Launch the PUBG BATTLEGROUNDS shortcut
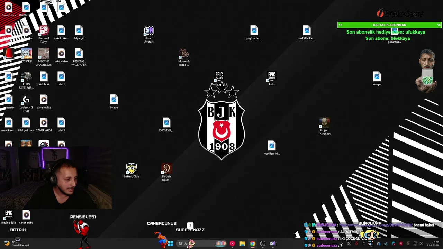 pos(26,81)
